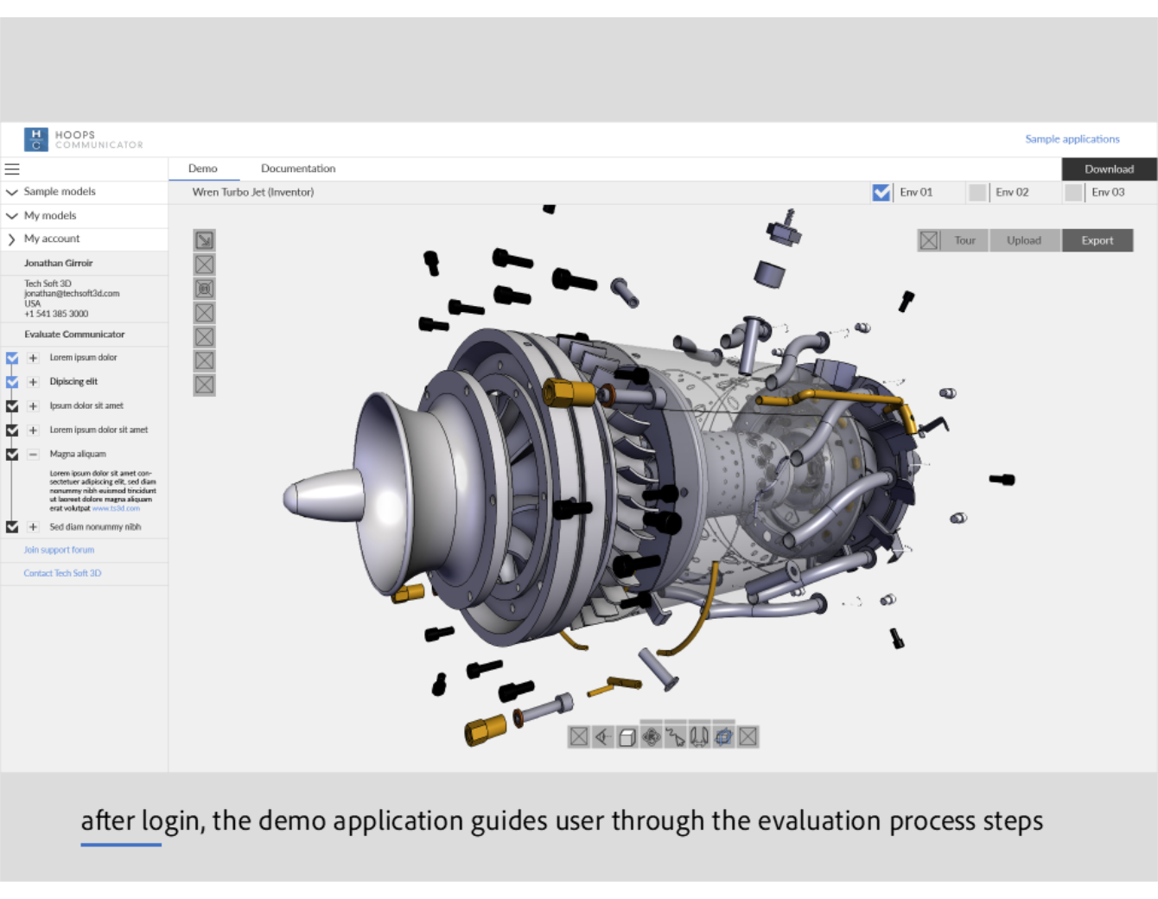Viewport: 1158px width, 899px height.
Task: Click the walkthrough tool icon near the cutting plane icon
Action: (699, 736)
